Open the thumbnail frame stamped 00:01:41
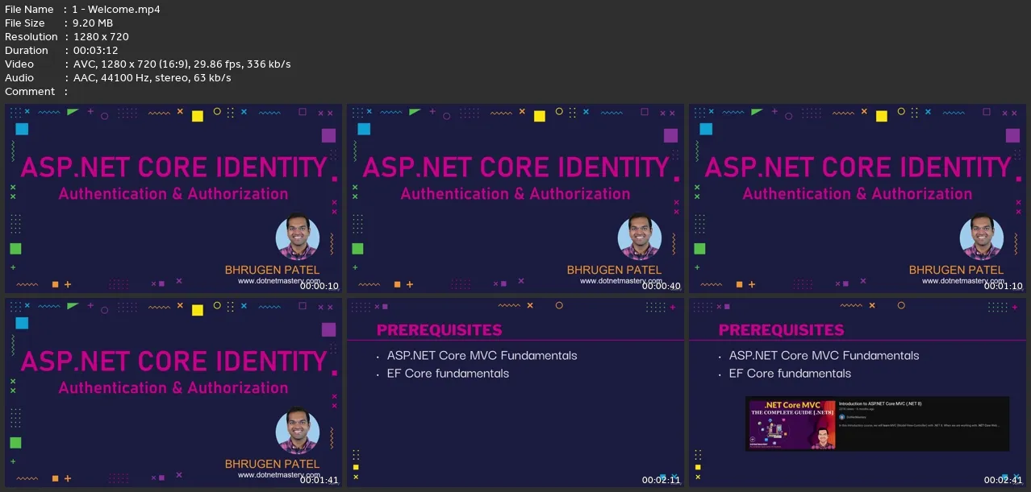The width and height of the screenshot is (1031, 492). [173, 392]
